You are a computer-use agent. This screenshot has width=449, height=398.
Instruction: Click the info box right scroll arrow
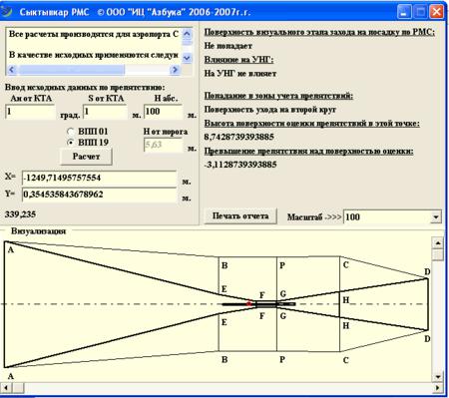pos(175,70)
